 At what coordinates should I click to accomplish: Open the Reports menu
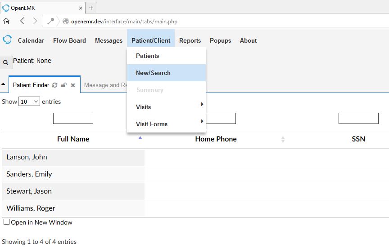coord(190,40)
